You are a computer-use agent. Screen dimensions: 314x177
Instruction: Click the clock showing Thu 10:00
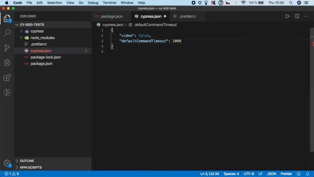tap(276, 3)
